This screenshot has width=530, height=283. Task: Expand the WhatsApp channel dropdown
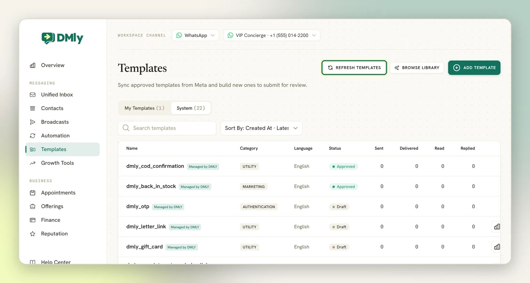[x=195, y=35]
